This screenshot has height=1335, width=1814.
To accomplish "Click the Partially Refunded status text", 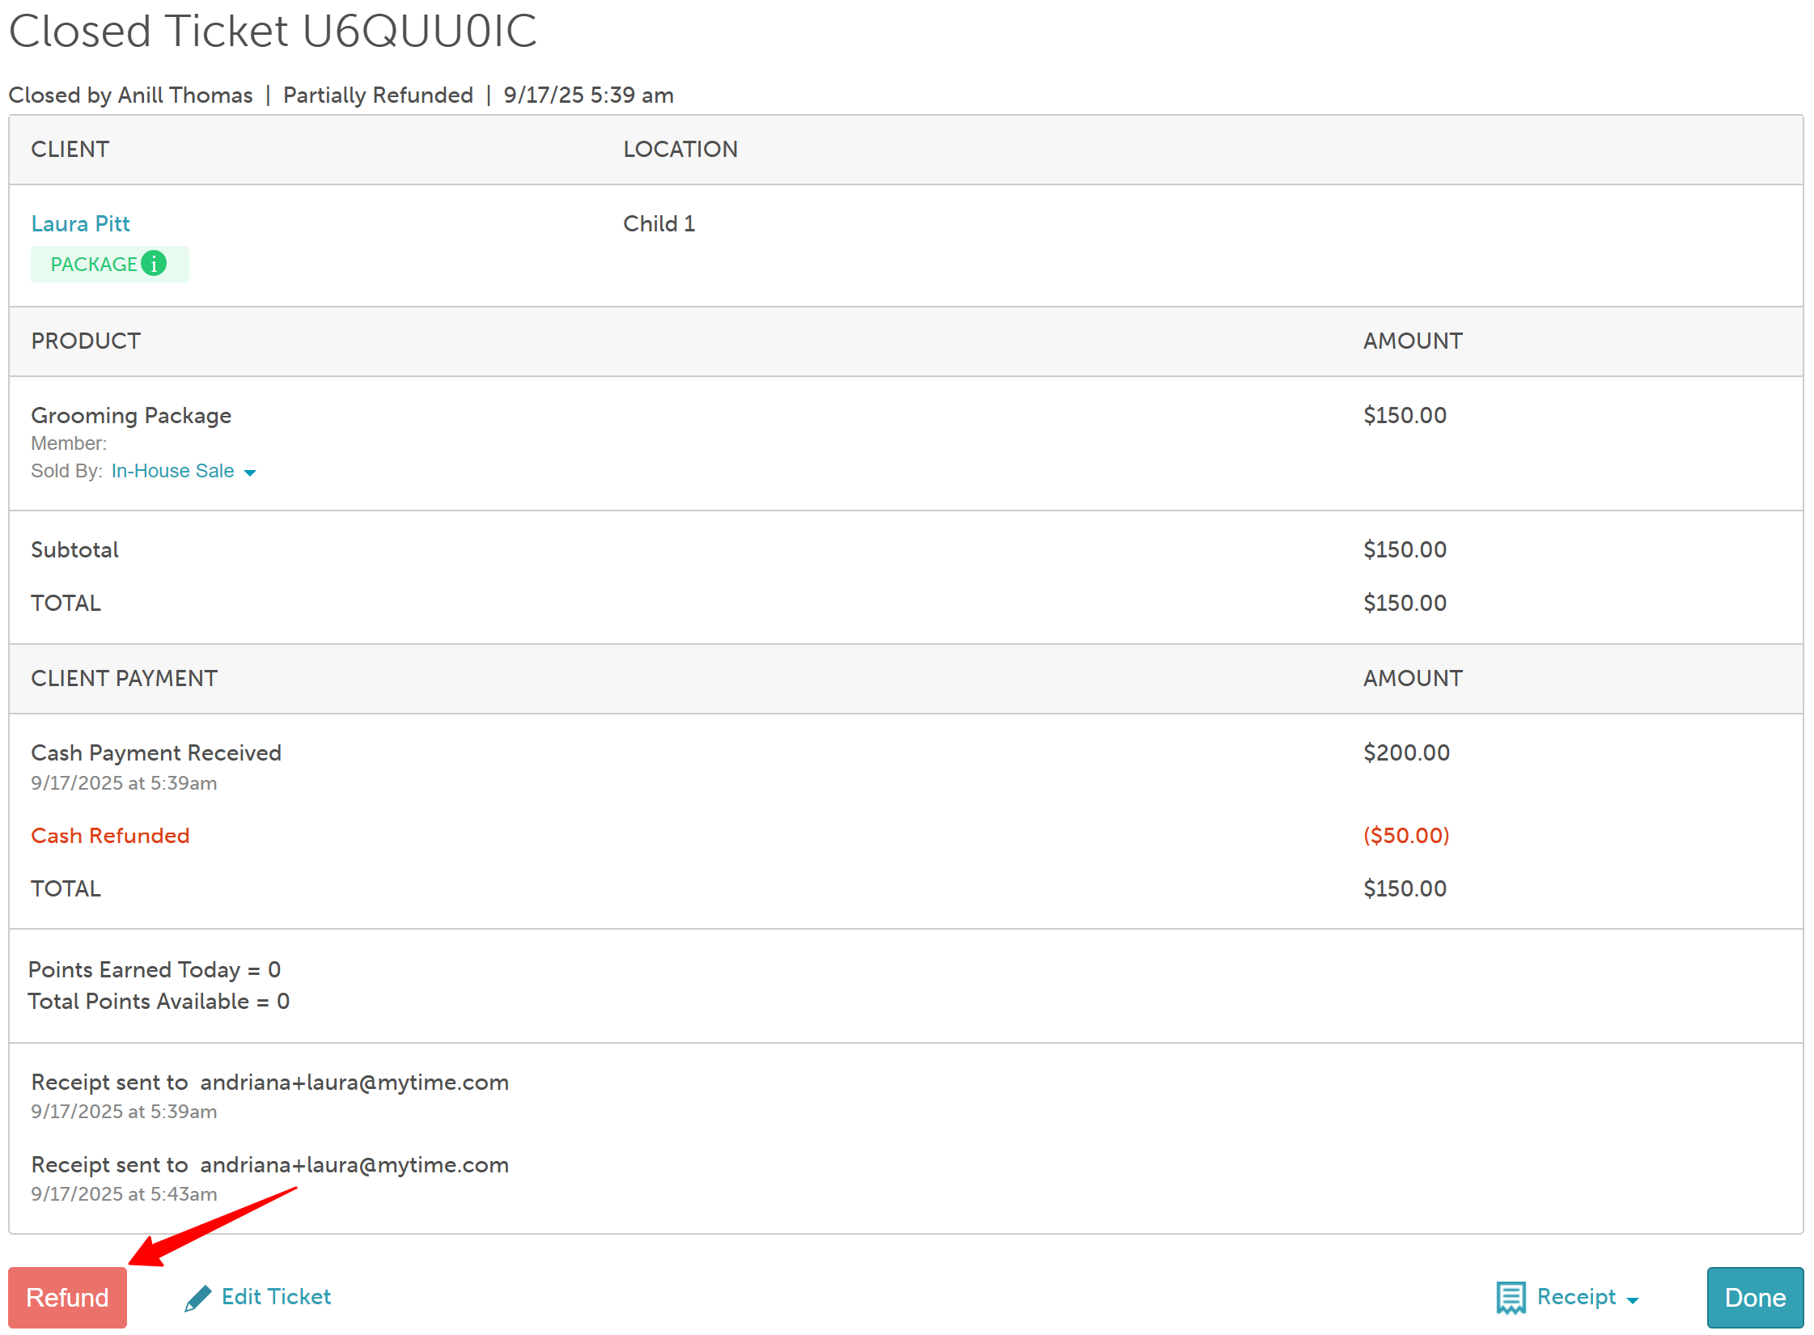I will coord(378,95).
